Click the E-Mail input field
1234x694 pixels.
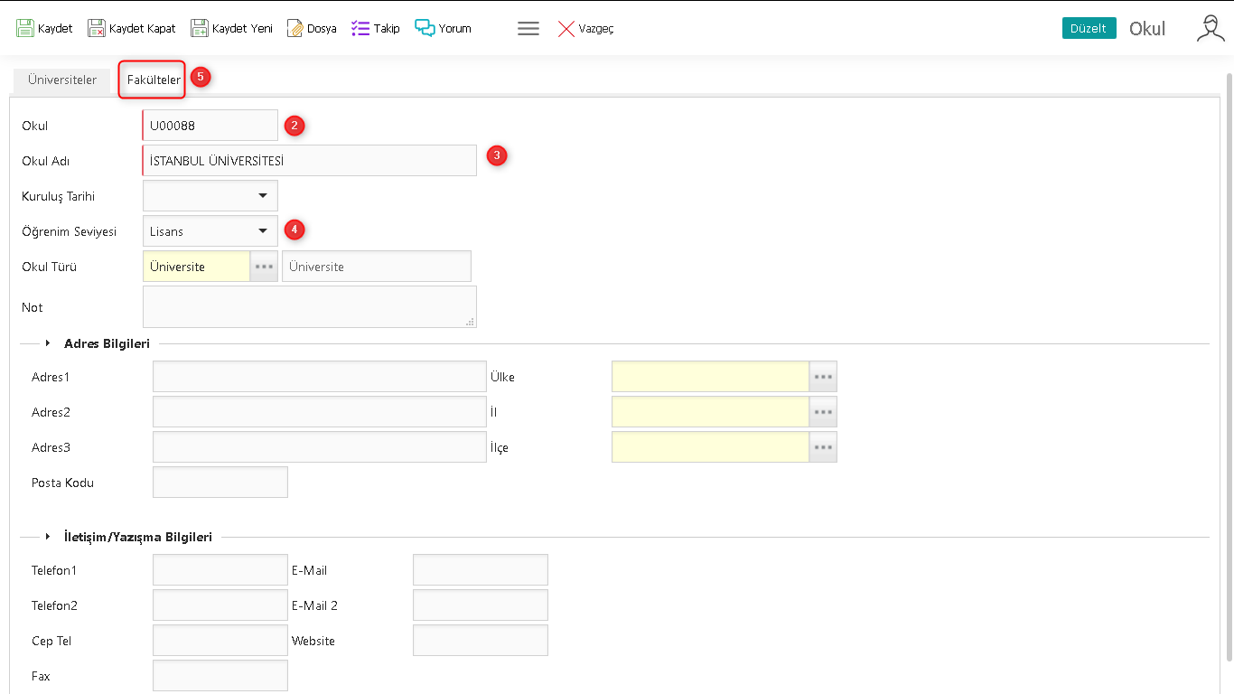tap(480, 570)
